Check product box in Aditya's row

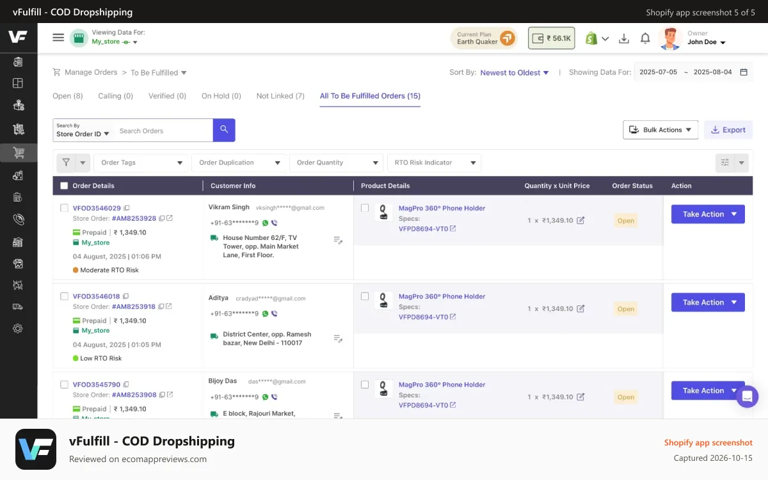tap(365, 296)
